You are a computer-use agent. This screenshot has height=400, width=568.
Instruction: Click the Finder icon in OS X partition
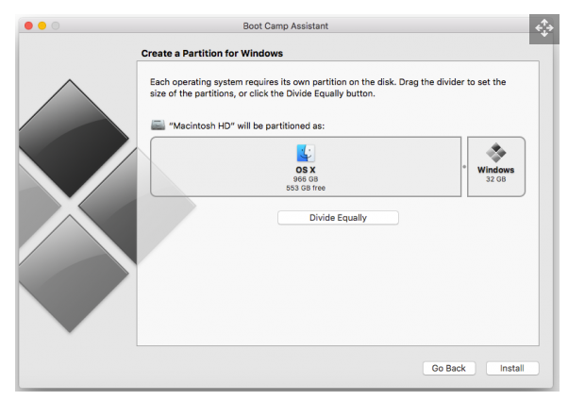[306, 154]
